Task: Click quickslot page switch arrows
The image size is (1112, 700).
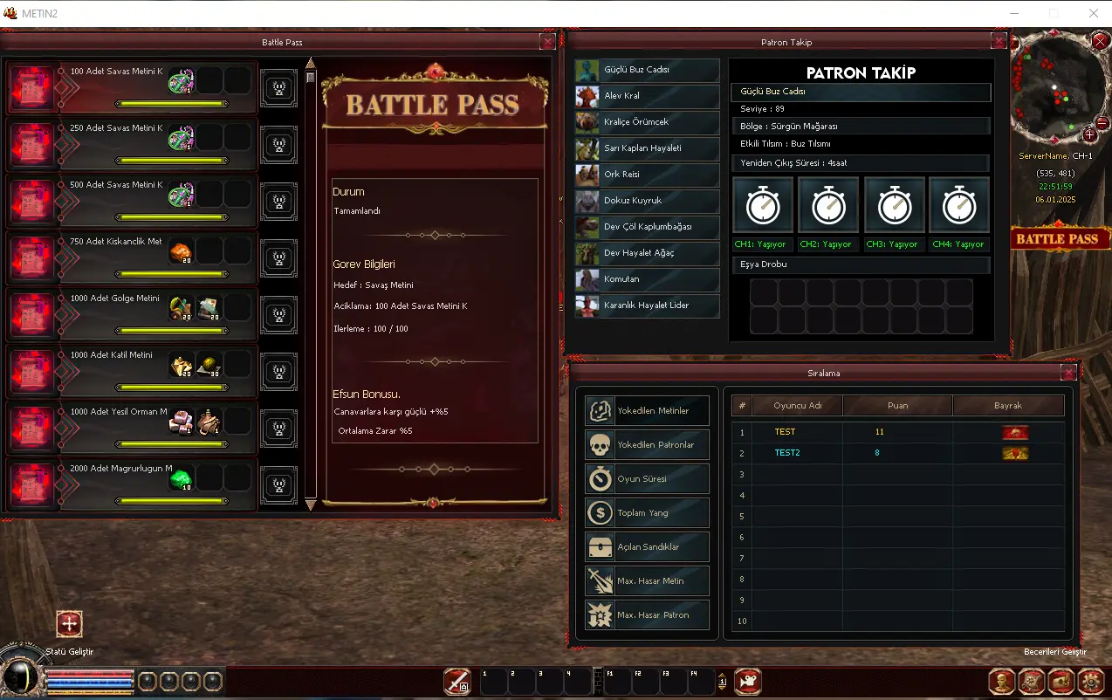Action: tap(721, 681)
